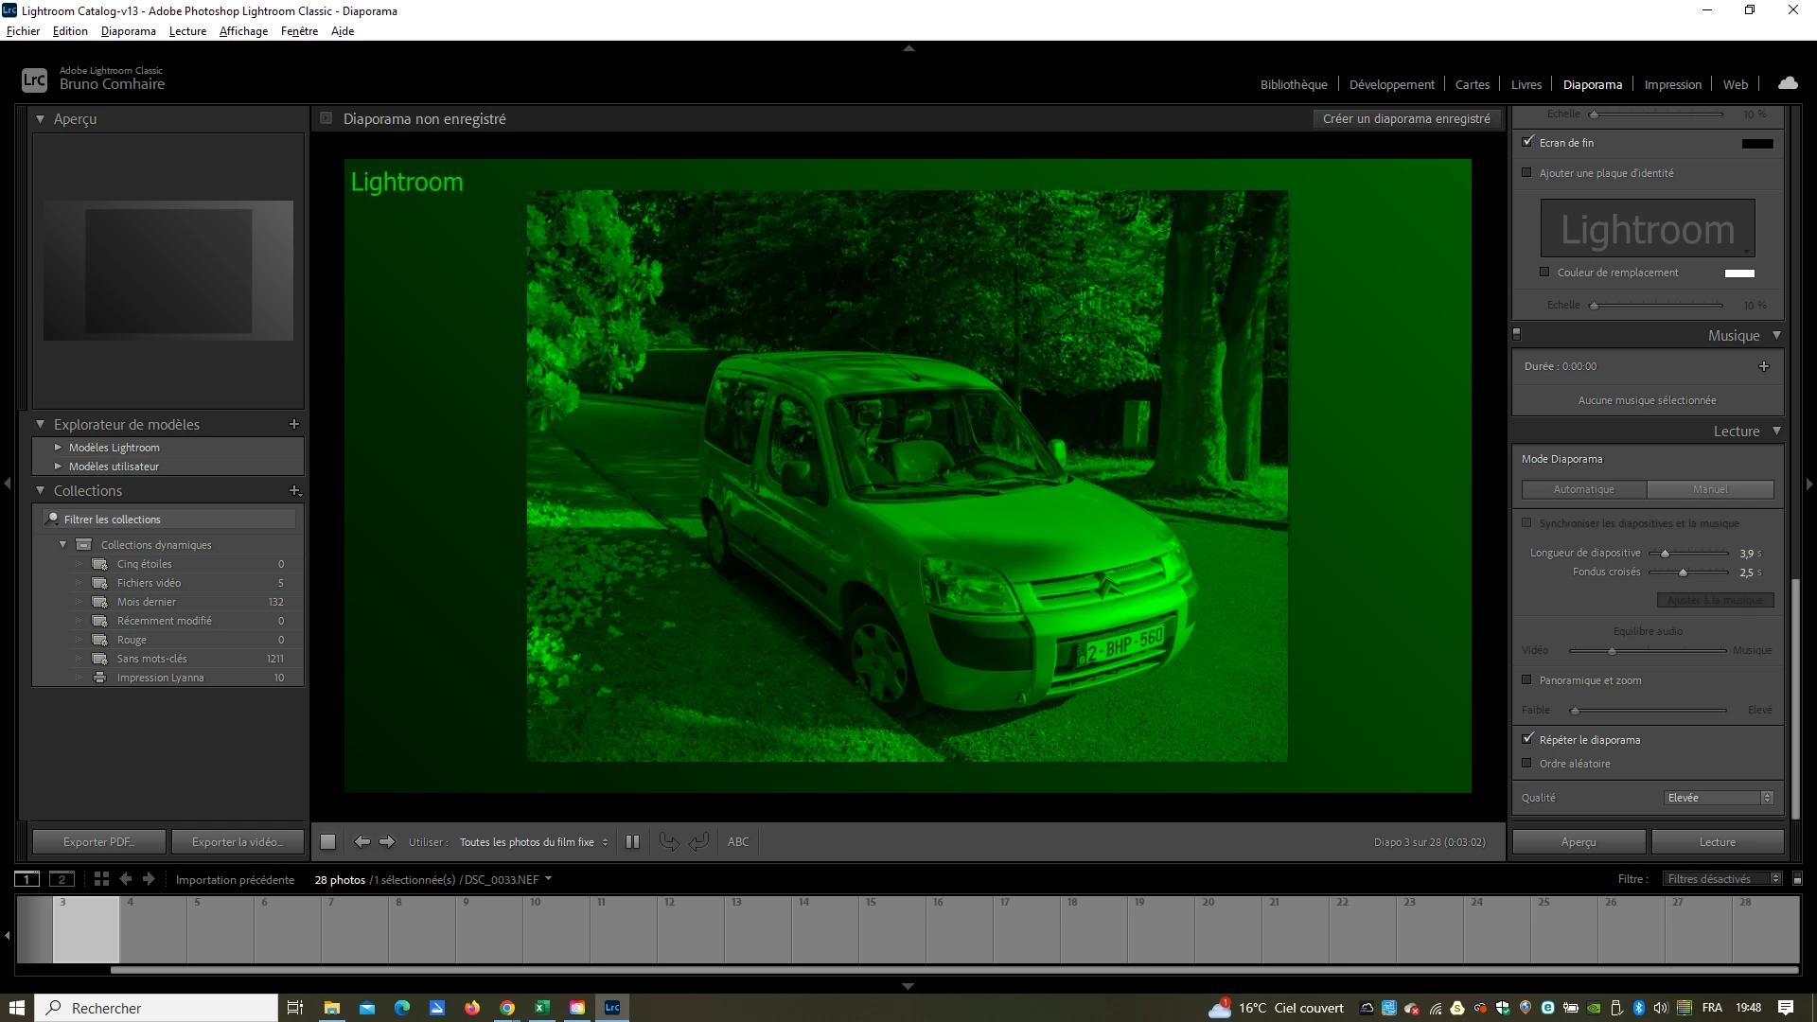Toggle the Ordre aléatoire checkbox
1817x1022 pixels.
[x=1526, y=763]
